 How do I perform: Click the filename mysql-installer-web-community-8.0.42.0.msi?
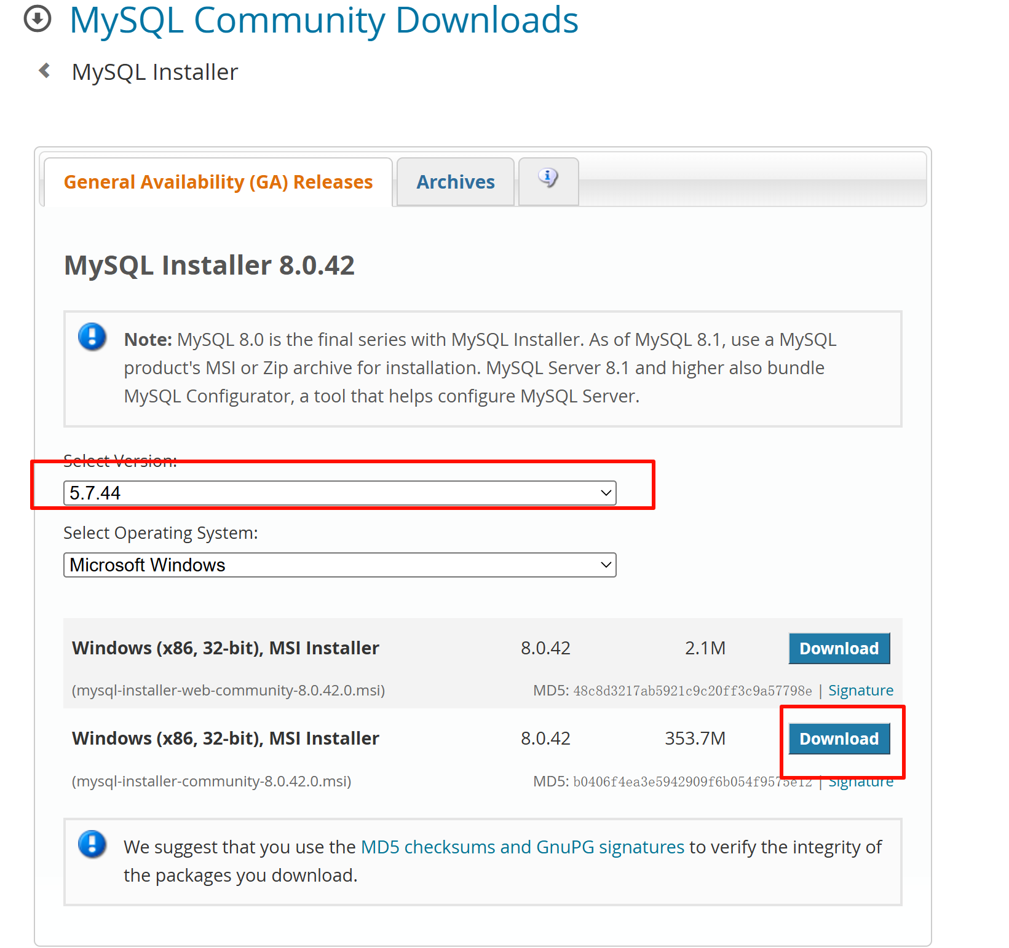click(x=228, y=691)
